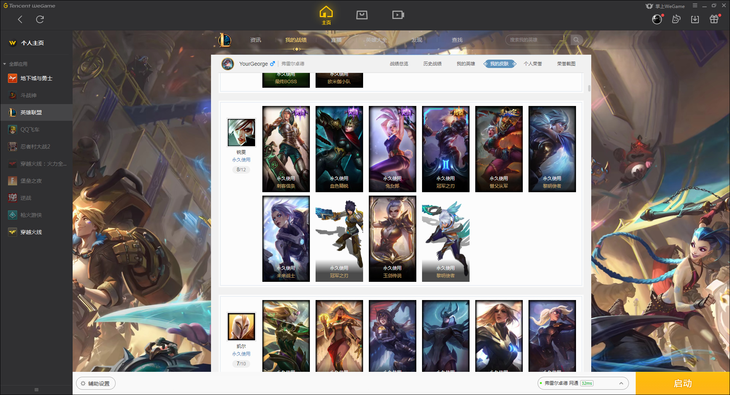View the 未来战士 skin card
Screen dimensions: 730x395
[x=286, y=239]
